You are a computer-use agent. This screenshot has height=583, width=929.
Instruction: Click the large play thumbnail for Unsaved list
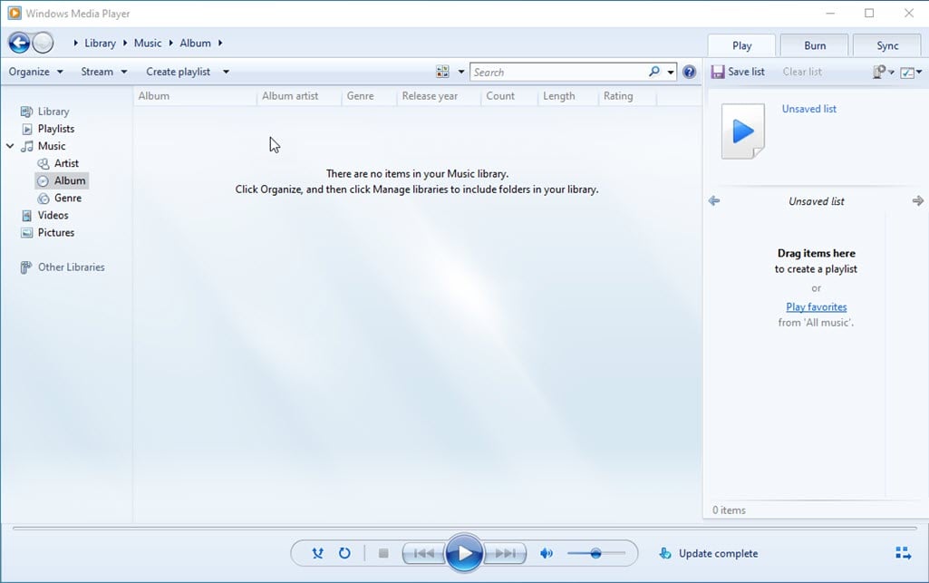click(x=743, y=131)
